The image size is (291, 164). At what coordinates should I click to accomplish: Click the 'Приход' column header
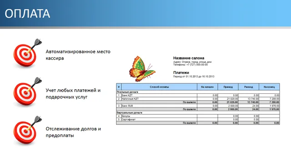point(228,87)
